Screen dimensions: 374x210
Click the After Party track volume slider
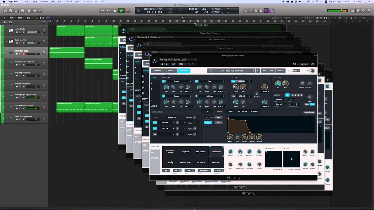coord(33,32)
